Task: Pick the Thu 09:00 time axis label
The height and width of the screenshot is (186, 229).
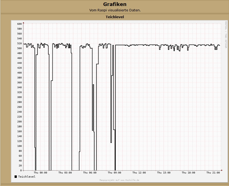Action: click(114, 172)
